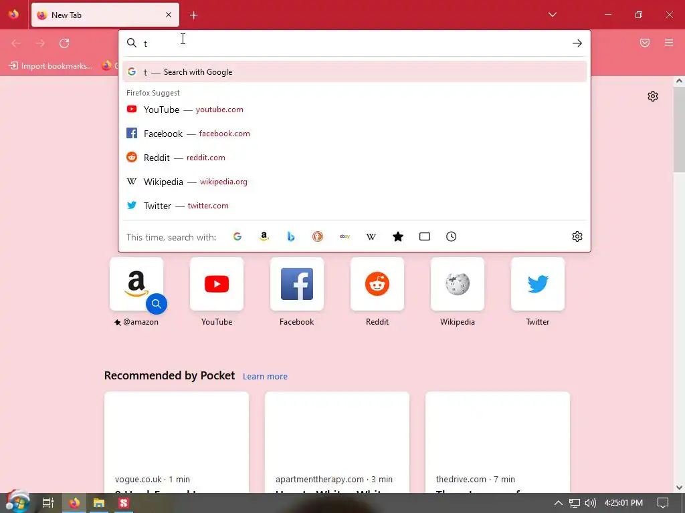Open the notification center icon

pos(663,503)
